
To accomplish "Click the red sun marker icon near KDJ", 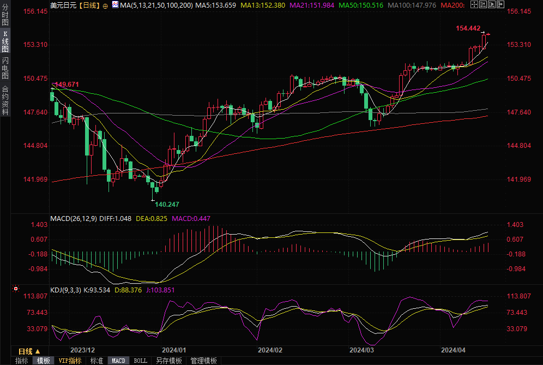I will coord(16,289).
